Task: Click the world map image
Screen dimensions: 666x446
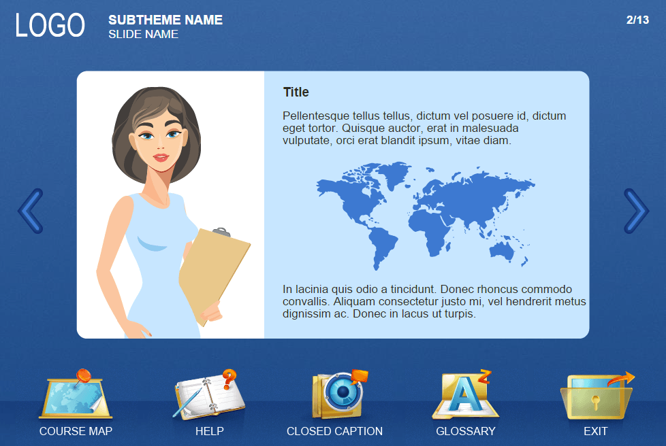Action: [426, 216]
